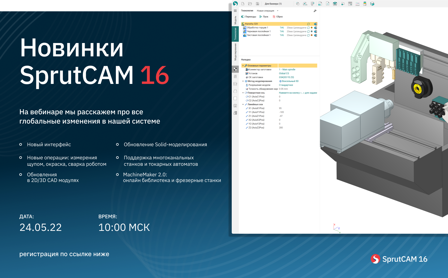Click the SprutCAM logo icon in the toolbar

pos(235,4)
